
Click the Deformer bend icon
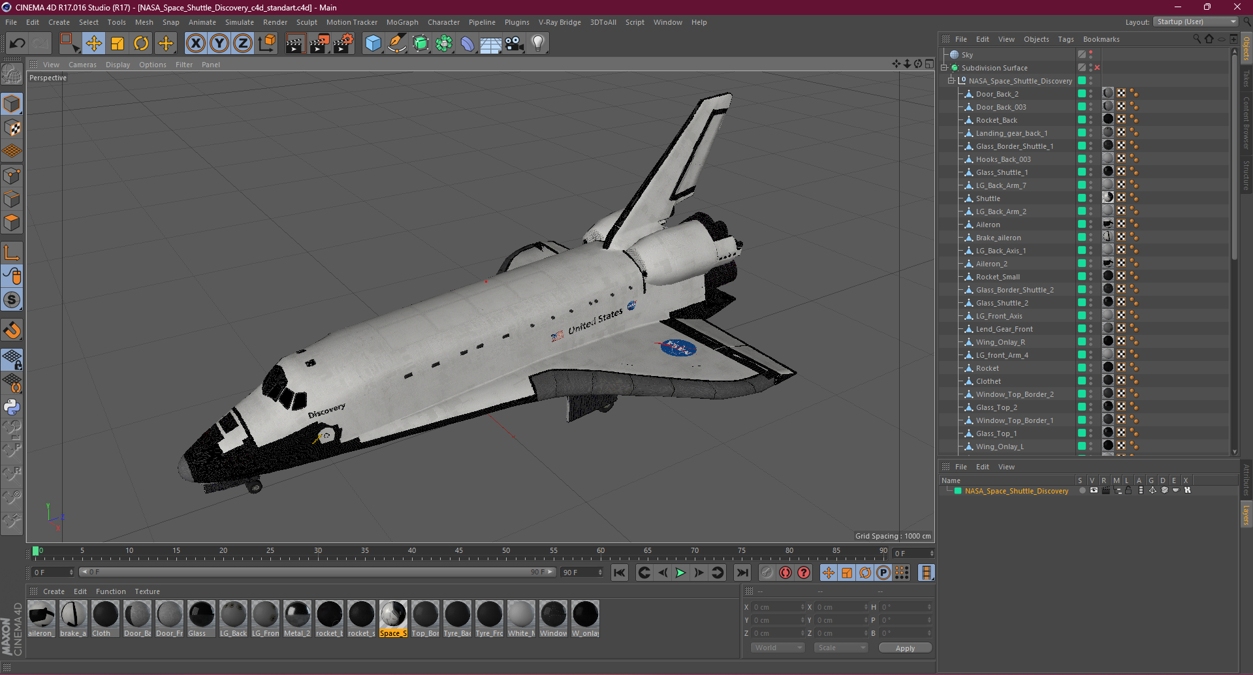tap(468, 44)
